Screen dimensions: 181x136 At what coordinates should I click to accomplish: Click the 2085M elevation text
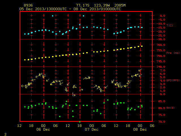(120, 5)
